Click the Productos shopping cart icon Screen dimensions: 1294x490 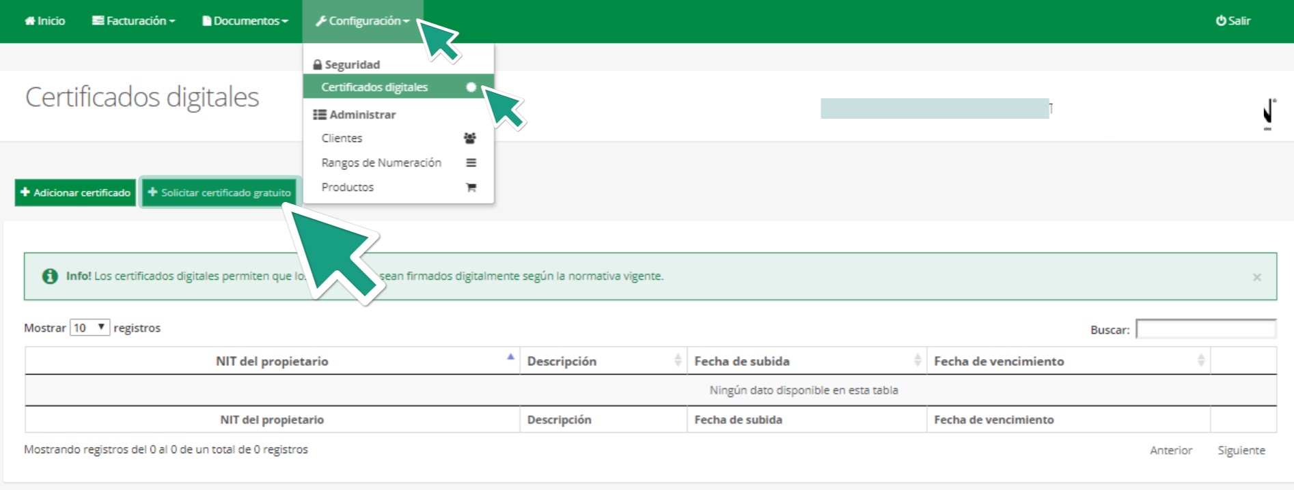coord(471,187)
